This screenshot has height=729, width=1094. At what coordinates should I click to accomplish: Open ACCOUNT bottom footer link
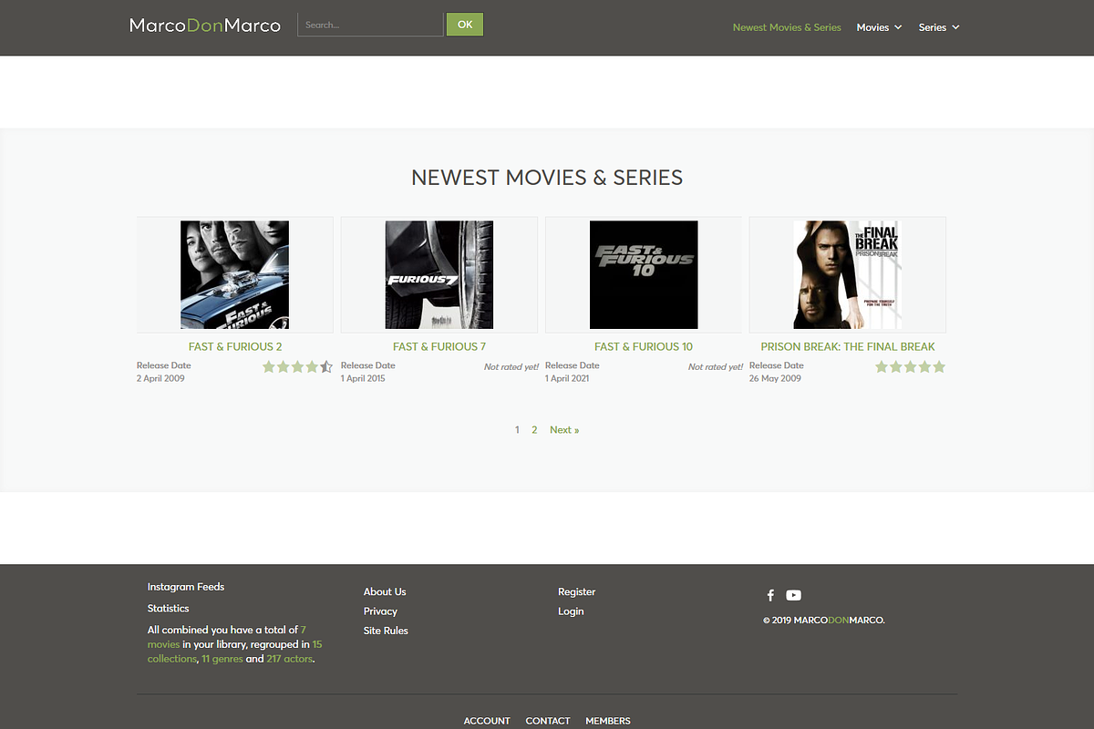pos(487,721)
